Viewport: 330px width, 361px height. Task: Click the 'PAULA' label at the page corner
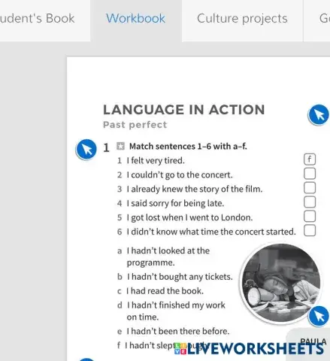313,341
